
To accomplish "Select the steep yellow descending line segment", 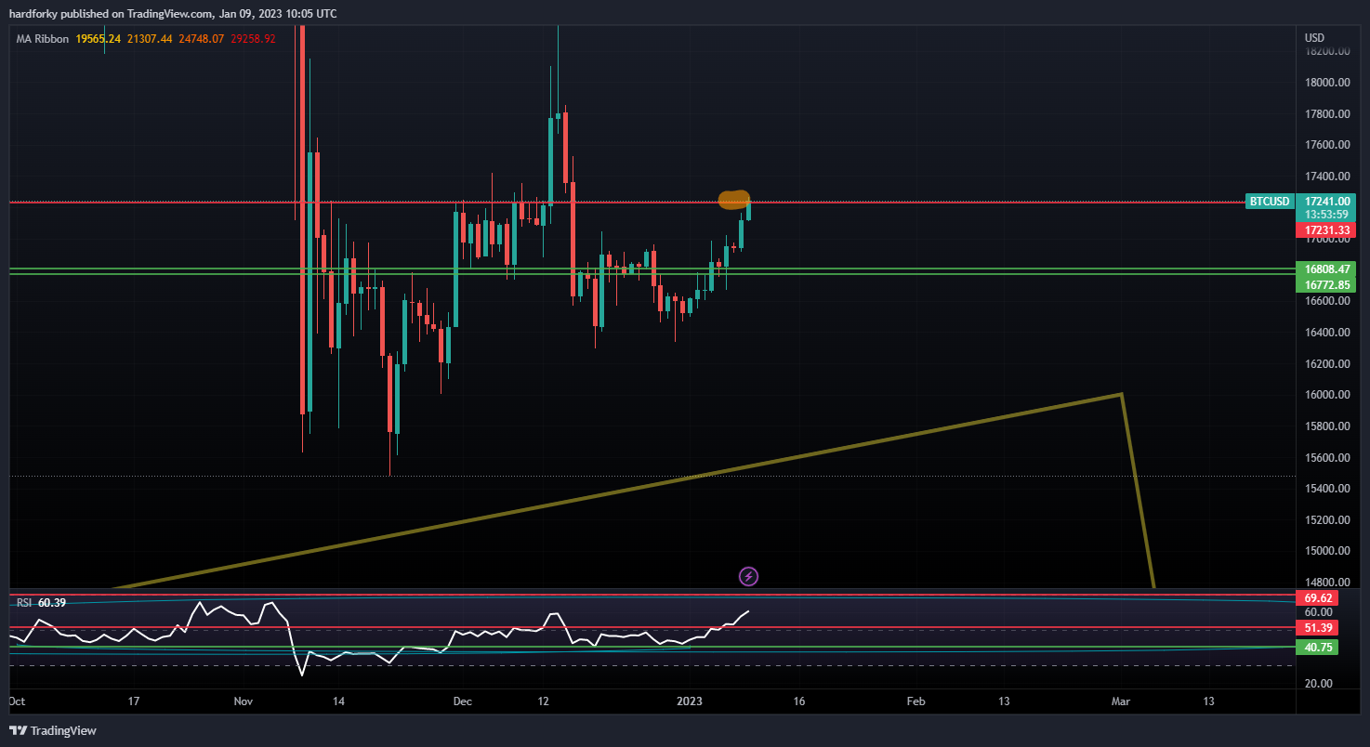I will 1138,491.
